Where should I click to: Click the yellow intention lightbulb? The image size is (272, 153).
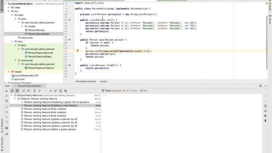tap(77, 51)
